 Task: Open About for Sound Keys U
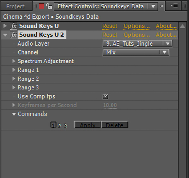tap(166, 26)
